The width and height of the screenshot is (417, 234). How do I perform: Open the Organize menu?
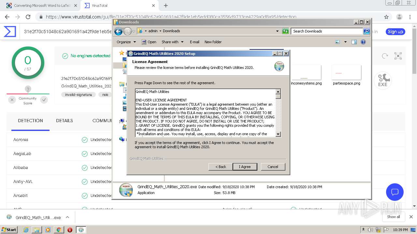pyautogui.click(x=126, y=42)
